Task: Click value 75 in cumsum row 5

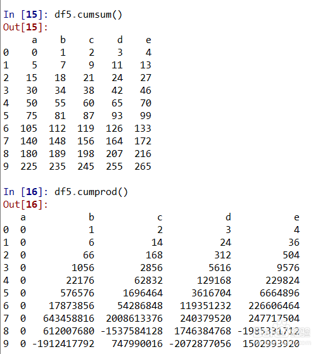Action: (x=32, y=116)
